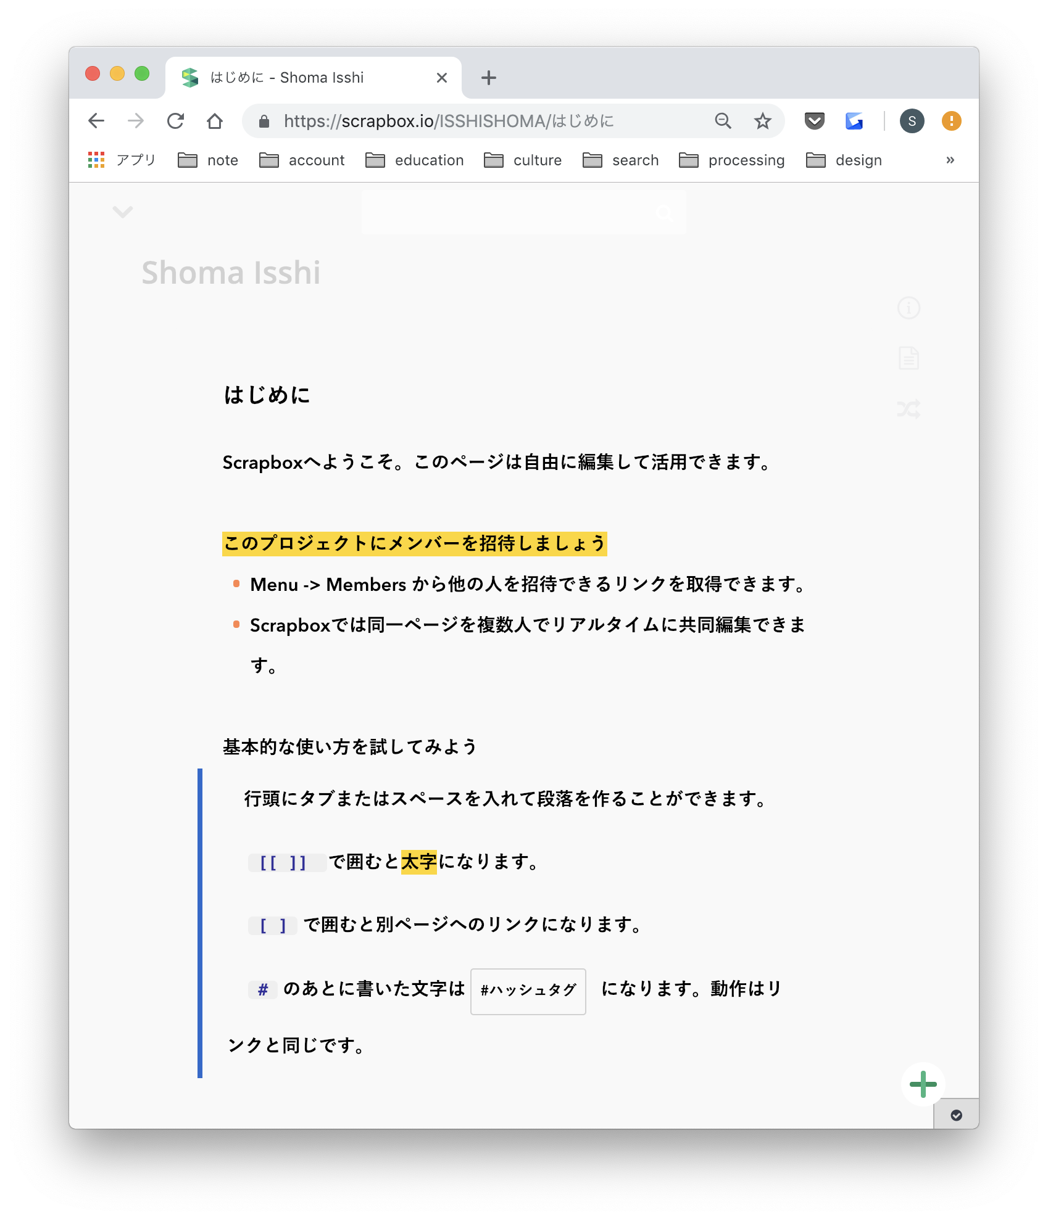Open the page info circle icon
This screenshot has height=1220, width=1048.
[909, 308]
